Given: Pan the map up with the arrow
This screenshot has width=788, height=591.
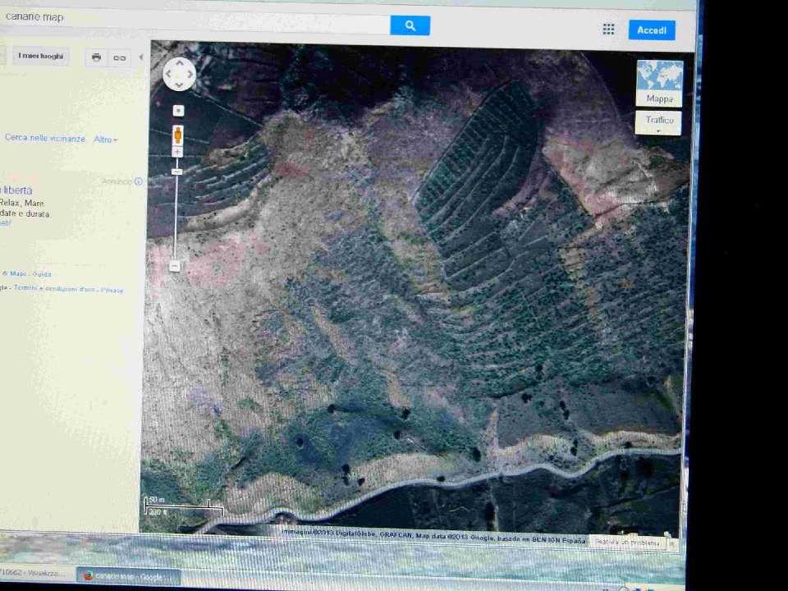Looking at the screenshot, I should tap(180, 63).
